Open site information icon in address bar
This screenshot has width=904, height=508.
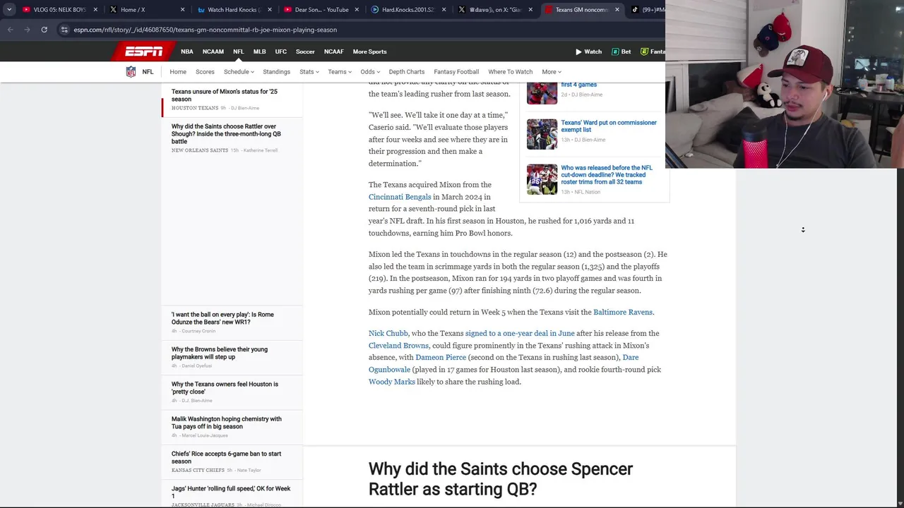[x=64, y=30]
